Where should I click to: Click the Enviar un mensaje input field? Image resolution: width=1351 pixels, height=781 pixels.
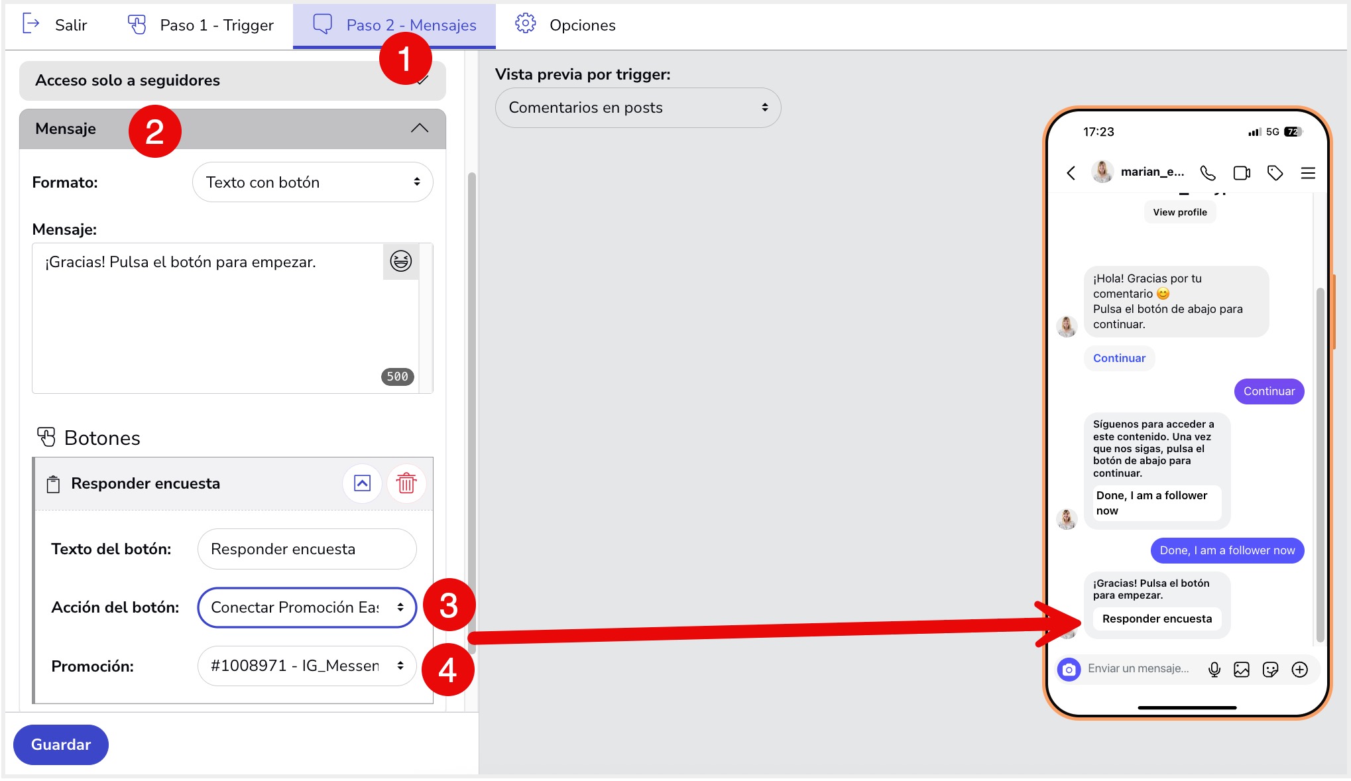pos(1137,670)
